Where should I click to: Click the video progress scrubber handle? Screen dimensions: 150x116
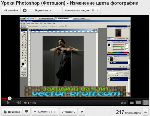tap(9, 98)
